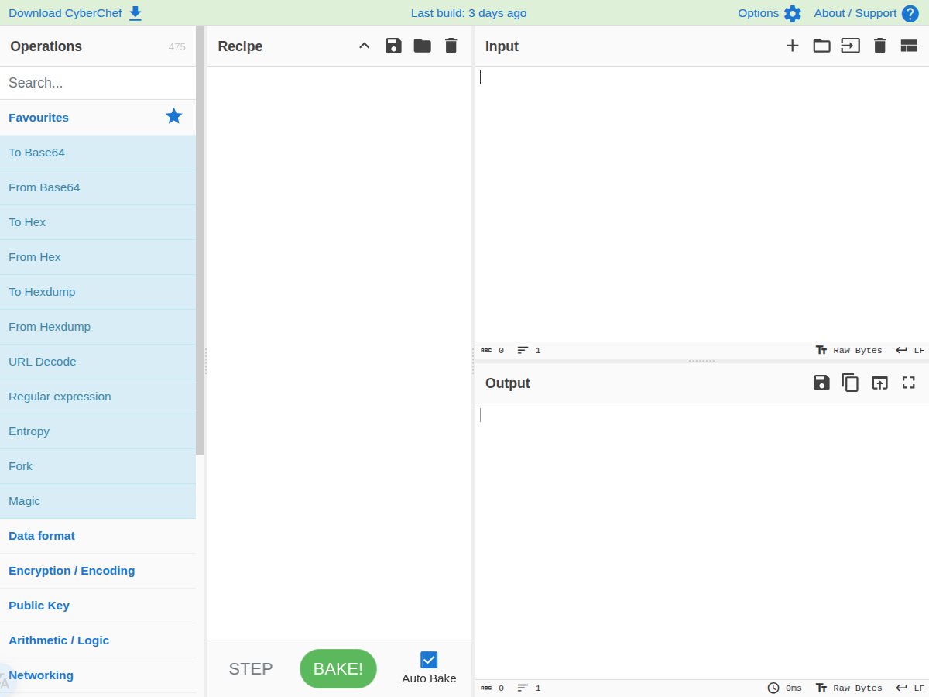Select the Magic operation

(24, 501)
